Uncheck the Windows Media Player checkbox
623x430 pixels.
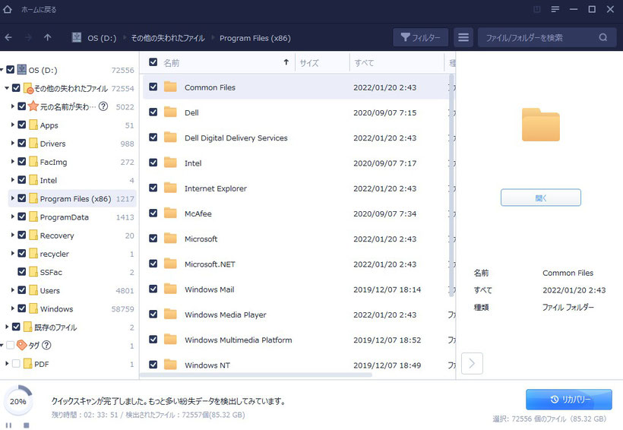click(153, 314)
